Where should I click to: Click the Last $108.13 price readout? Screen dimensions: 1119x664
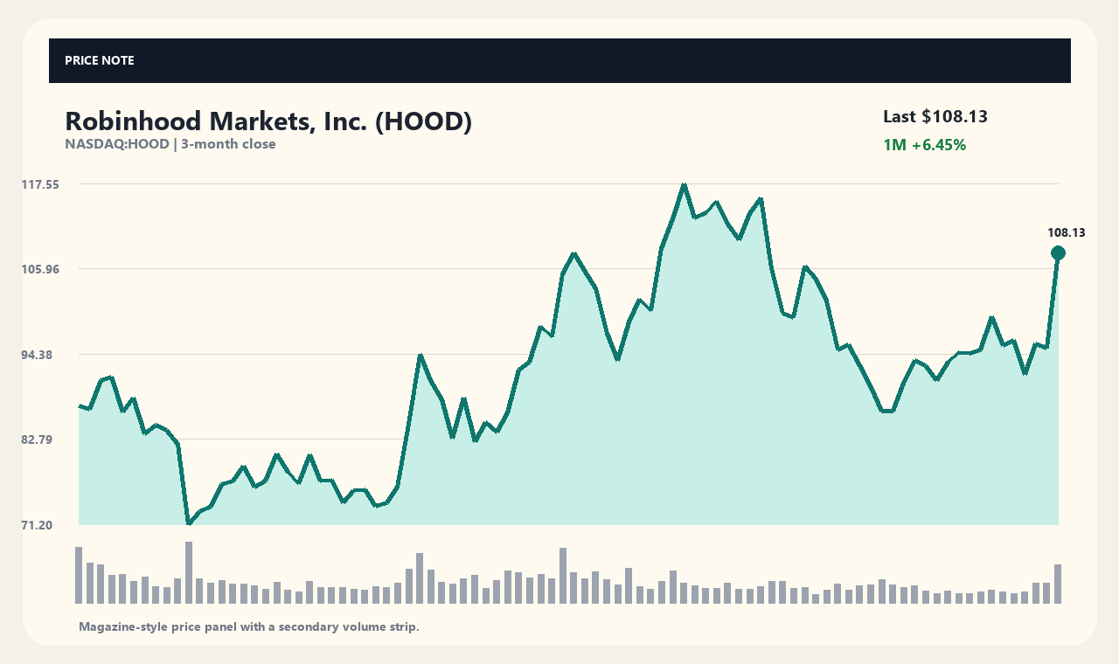click(935, 116)
